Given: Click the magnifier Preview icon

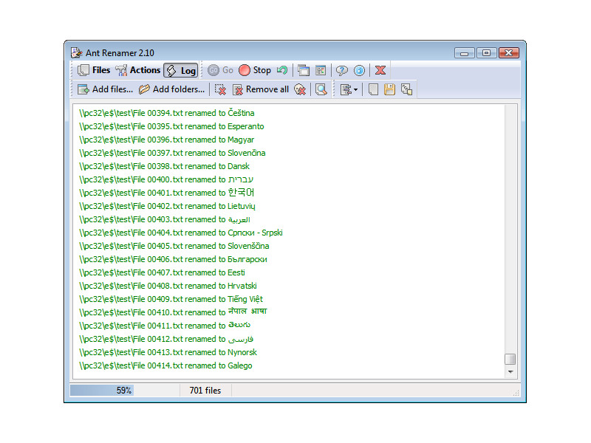Looking at the screenshot, I should (321, 89).
